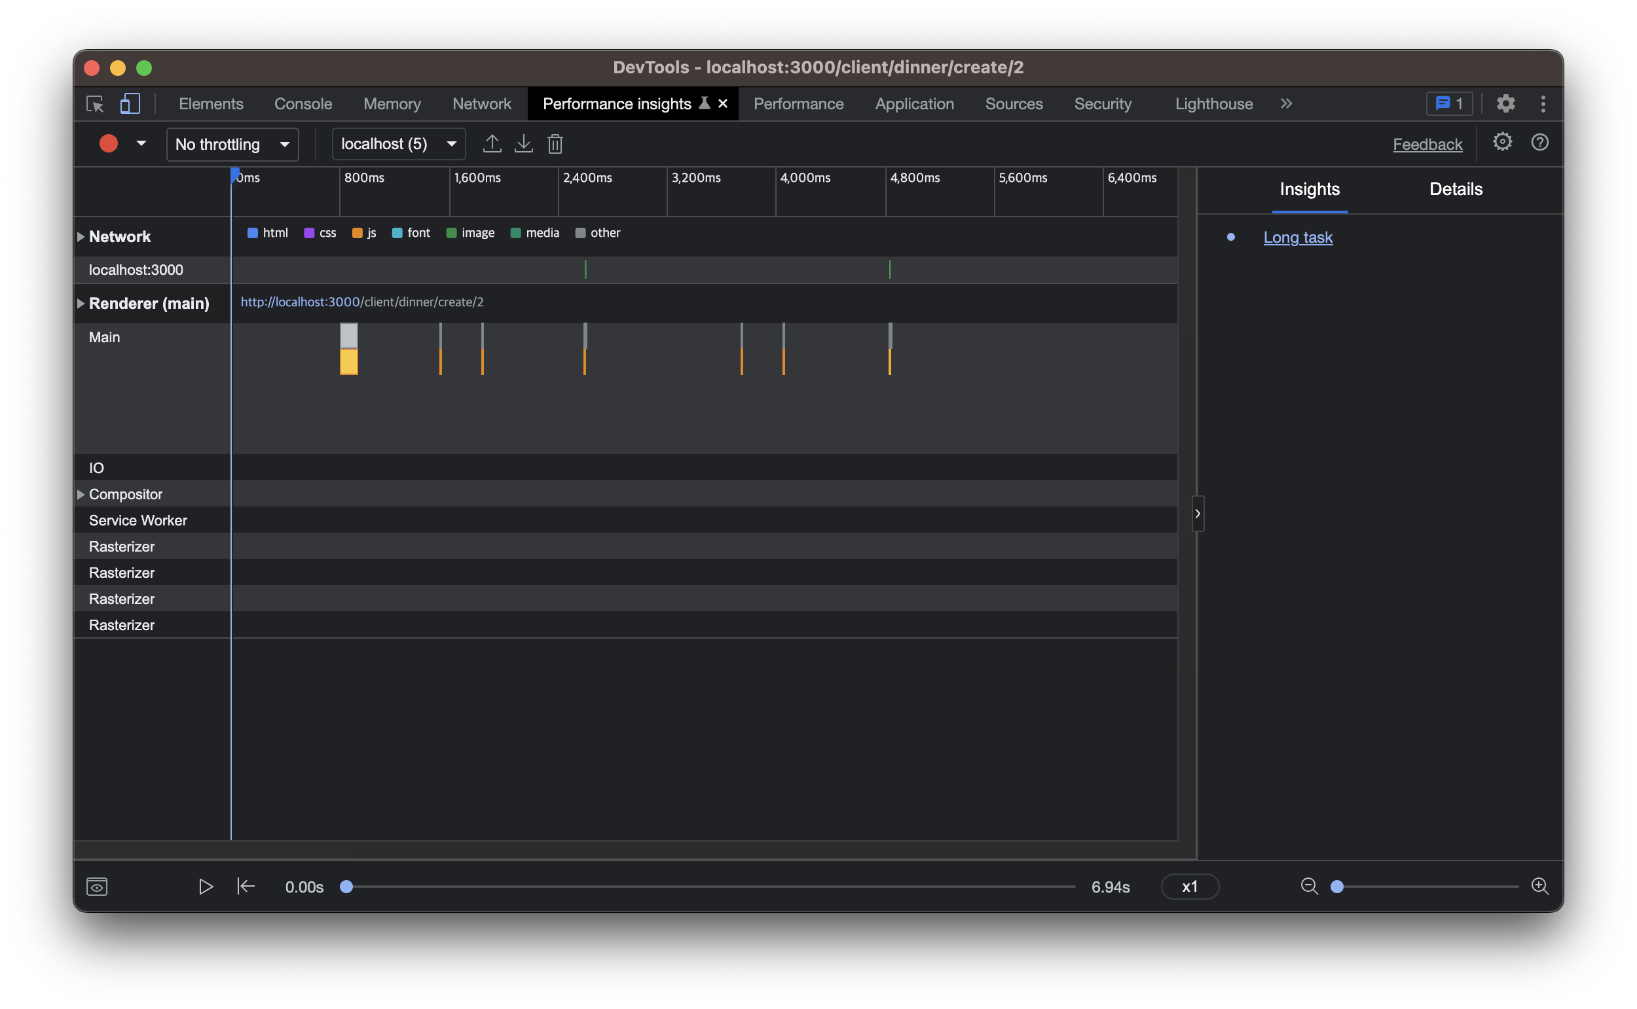Open the No throttling dropdown
1637x1009 pixels.
(232, 144)
